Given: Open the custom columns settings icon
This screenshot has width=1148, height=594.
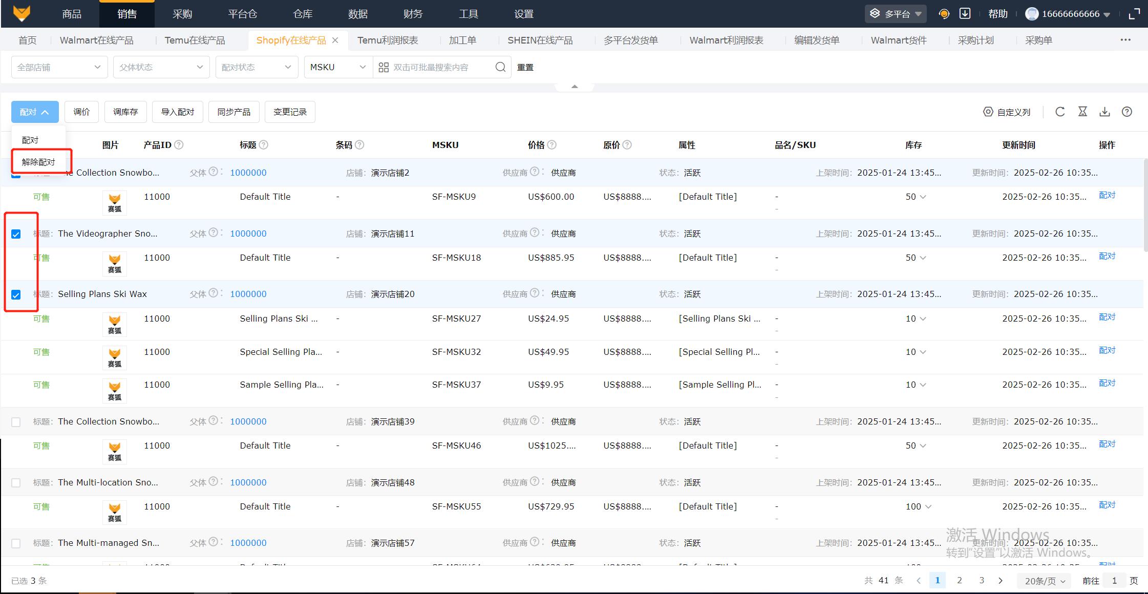Looking at the screenshot, I should click(988, 112).
